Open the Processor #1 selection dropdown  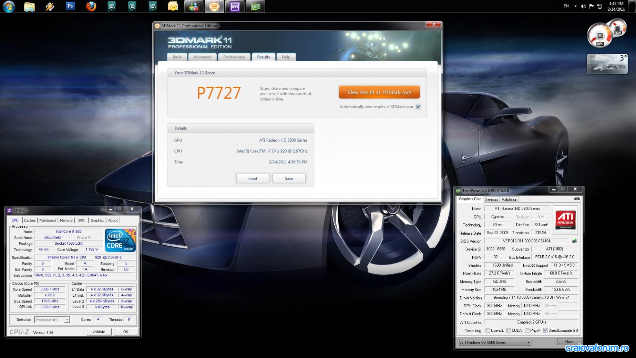52,320
